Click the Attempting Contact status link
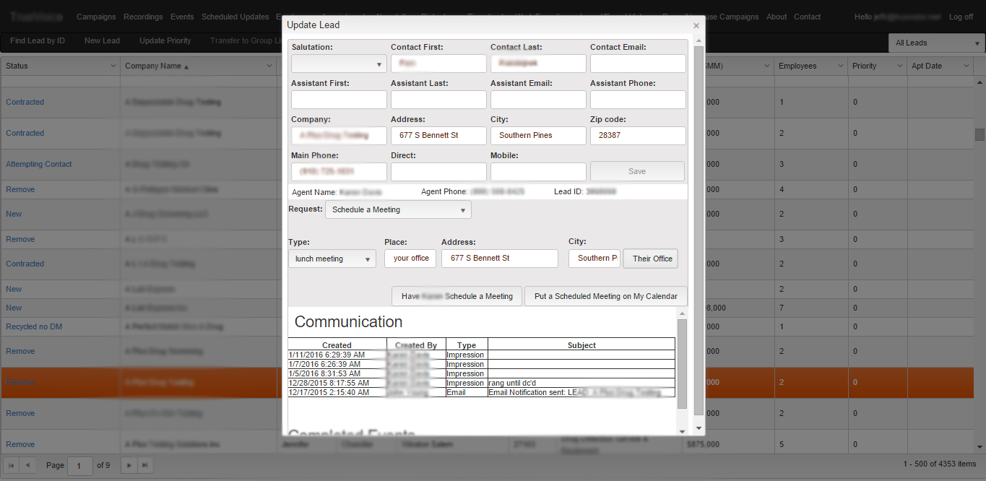This screenshot has width=986, height=481. point(39,164)
